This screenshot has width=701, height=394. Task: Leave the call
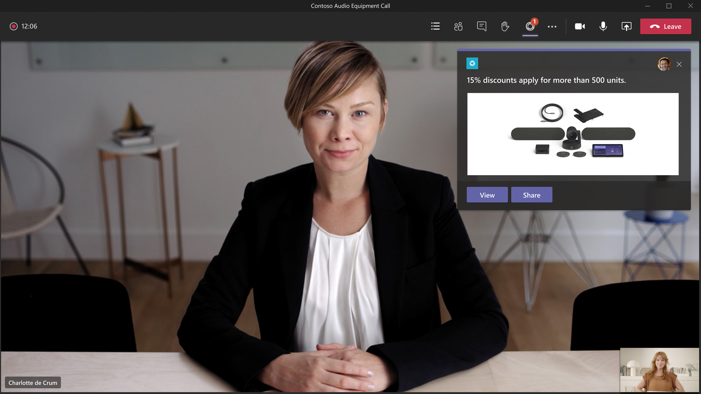665,26
